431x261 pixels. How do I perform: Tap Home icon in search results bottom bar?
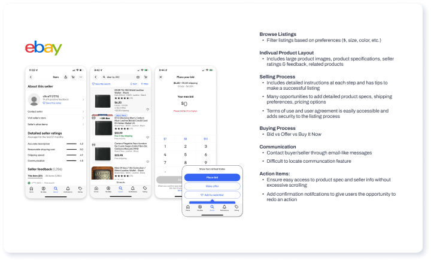pyautogui.click(x=96, y=189)
